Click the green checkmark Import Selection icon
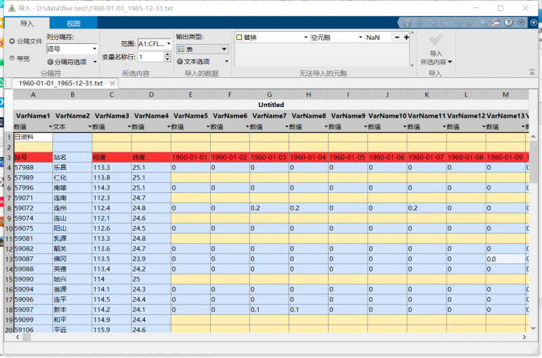The image size is (542, 358). tap(436, 39)
